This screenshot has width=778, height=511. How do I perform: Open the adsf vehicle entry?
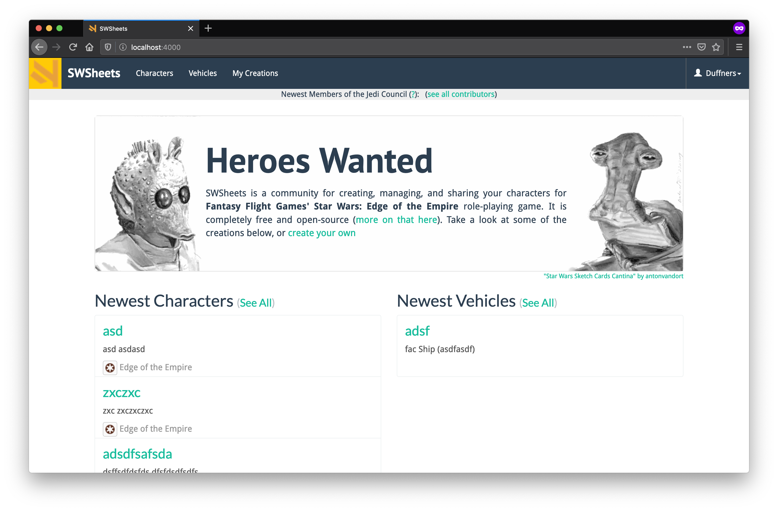417,330
